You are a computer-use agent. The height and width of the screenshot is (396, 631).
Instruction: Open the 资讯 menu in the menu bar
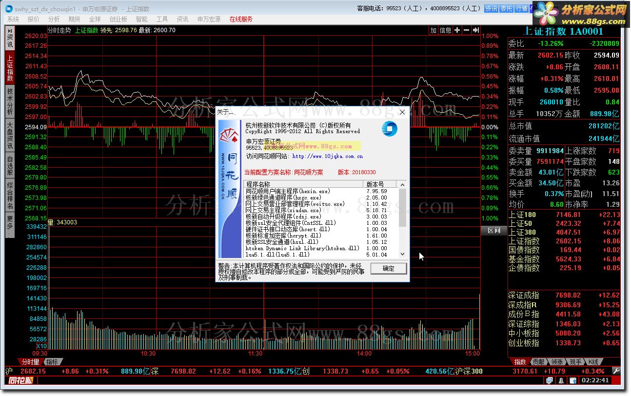183,19
